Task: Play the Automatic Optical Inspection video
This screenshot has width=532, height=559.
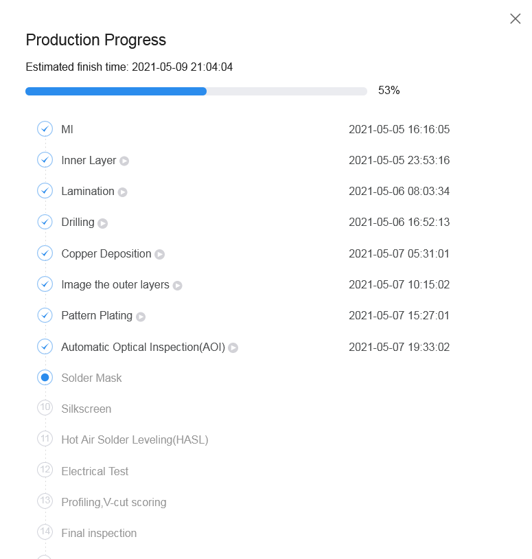Action: 233,347
